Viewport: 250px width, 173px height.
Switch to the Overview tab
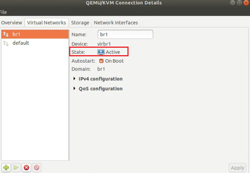pos(12,23)
